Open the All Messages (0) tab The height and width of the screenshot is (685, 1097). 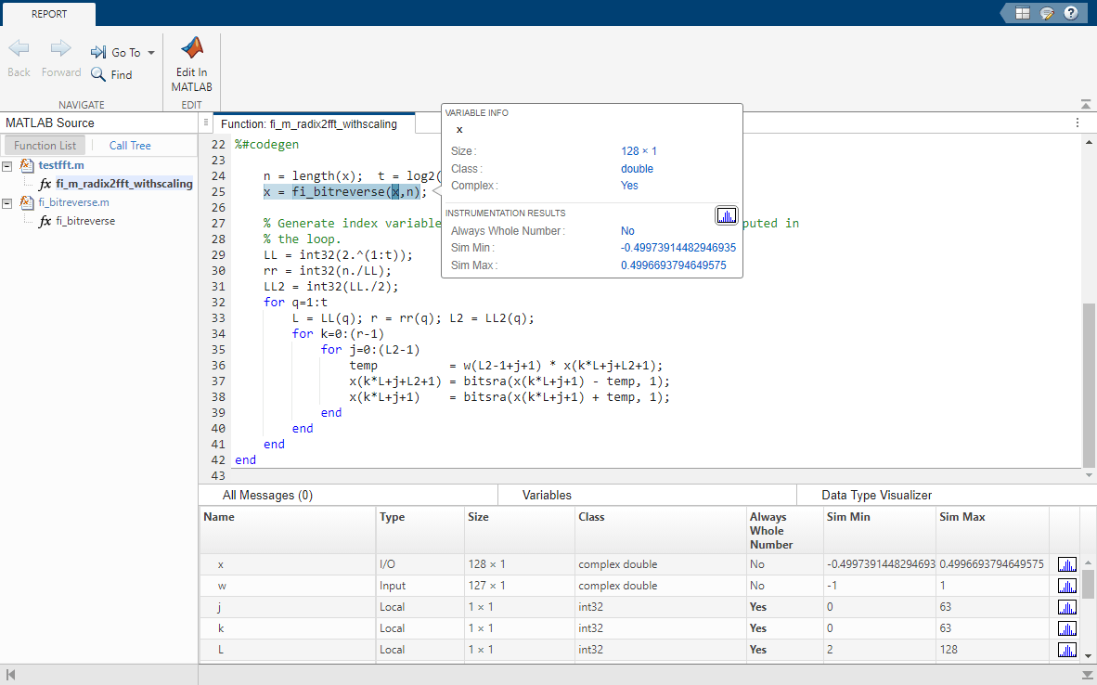pos(267,496)
